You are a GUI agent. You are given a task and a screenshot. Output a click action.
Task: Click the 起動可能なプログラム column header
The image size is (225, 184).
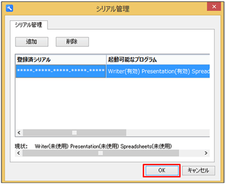(x=158, y=60)
